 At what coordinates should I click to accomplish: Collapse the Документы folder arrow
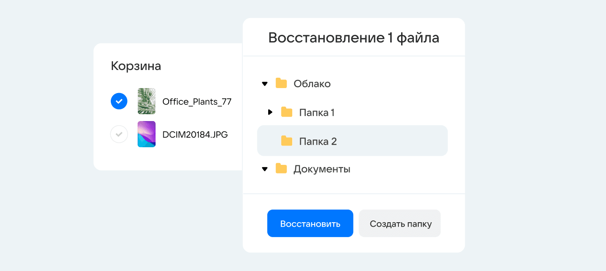pyautogui.click(x=265, y=169)
